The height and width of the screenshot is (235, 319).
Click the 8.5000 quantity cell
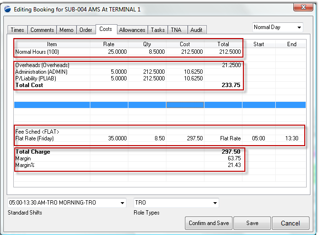point(157,52)
